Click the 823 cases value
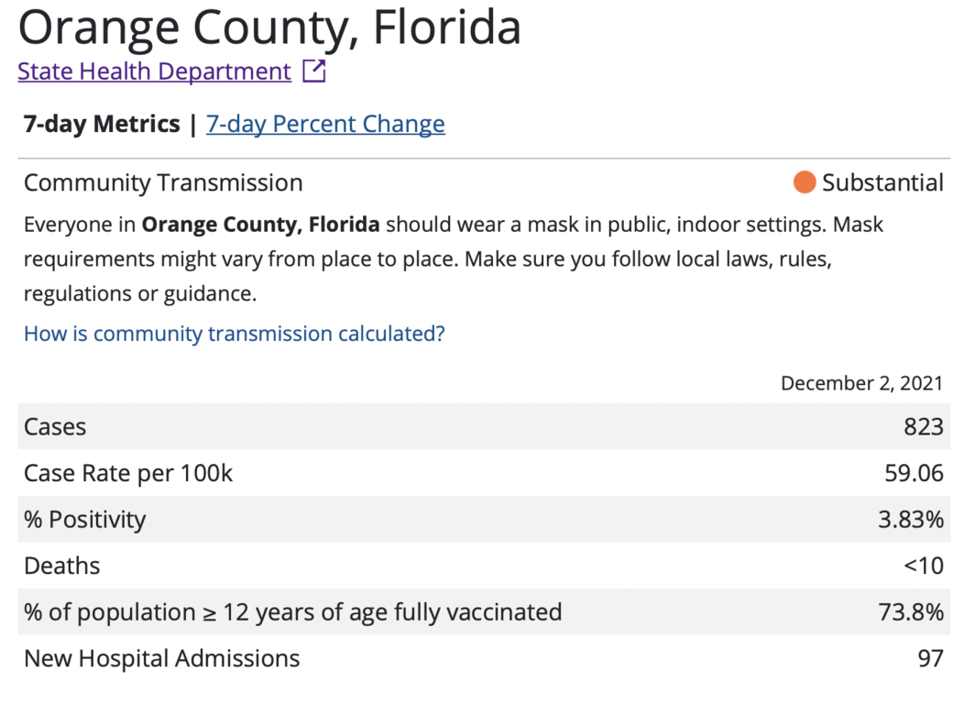The width and height of the screenshot is (975, 704). click(923, 427)
